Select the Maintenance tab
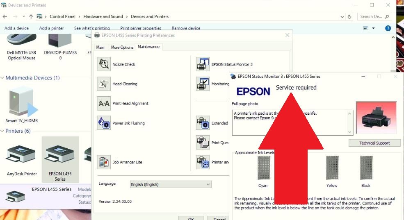 148,47
